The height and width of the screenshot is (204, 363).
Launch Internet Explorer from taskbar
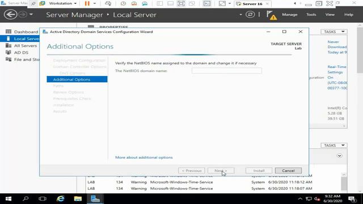point(61,199)
